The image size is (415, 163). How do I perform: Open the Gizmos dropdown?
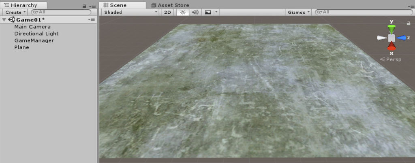[x=298, y=12]
